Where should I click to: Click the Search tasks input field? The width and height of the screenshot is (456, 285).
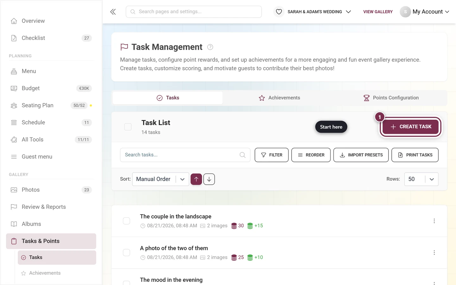(x=185, y=155)
